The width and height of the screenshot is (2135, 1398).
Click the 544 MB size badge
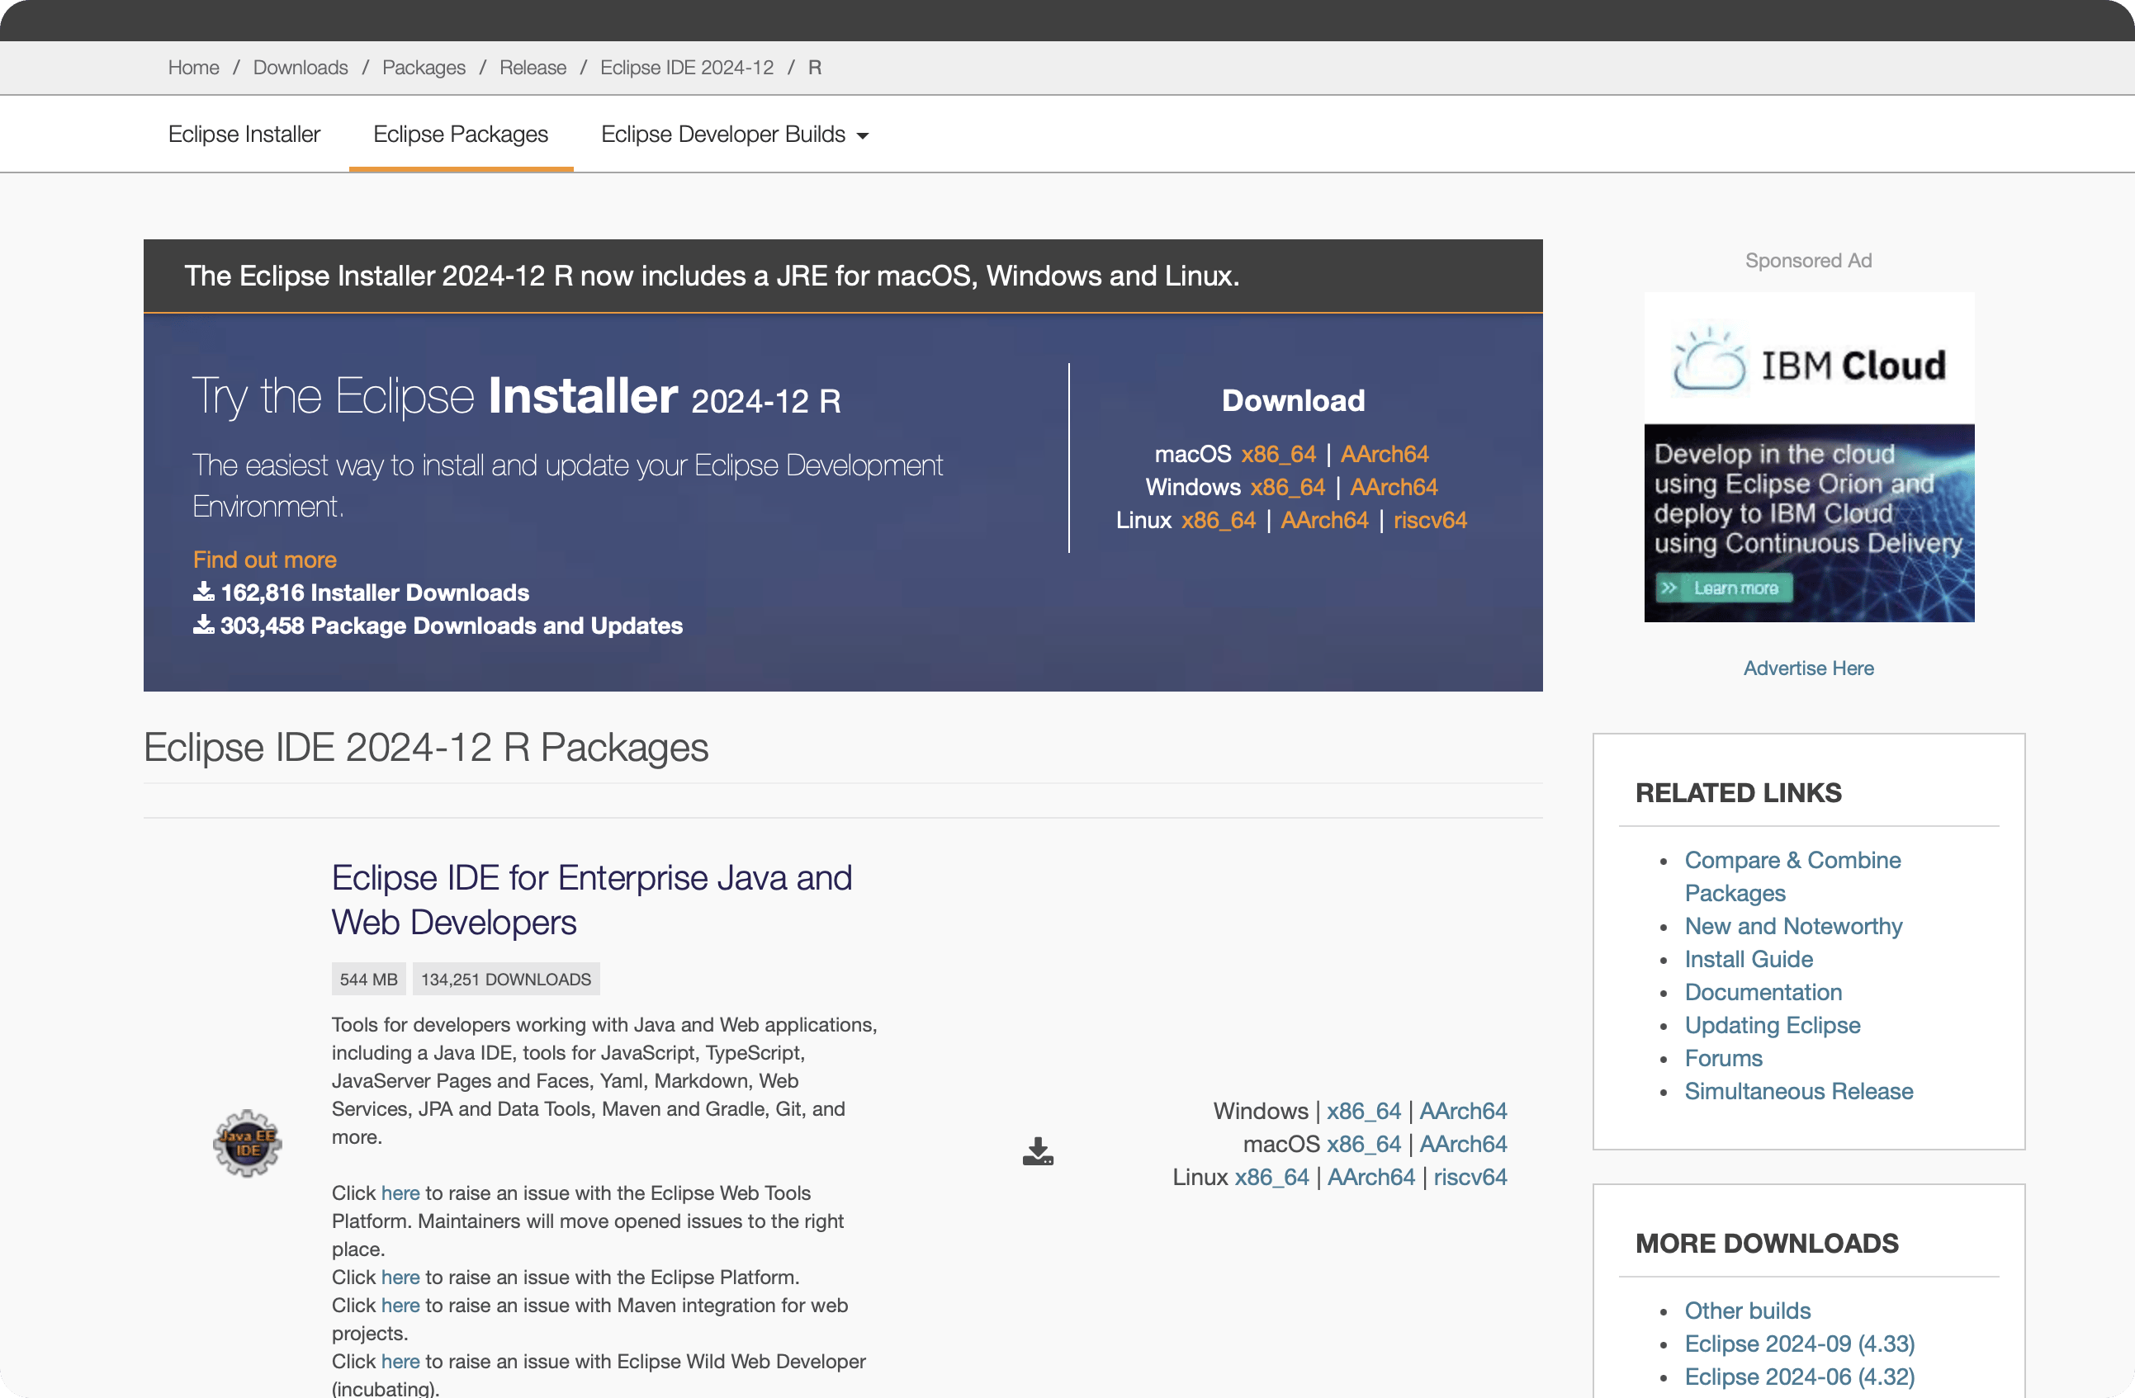click(369, 980)
